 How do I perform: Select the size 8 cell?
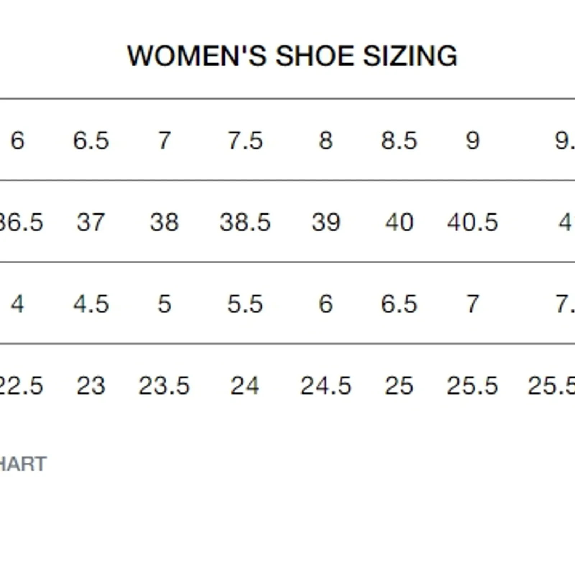[326, 140]
